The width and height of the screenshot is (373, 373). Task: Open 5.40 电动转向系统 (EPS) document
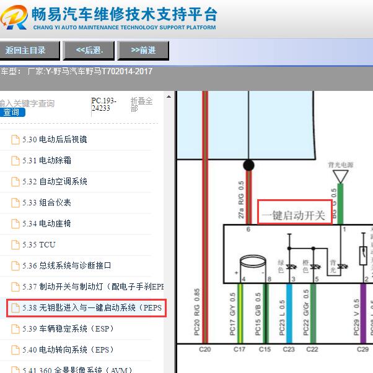click(68, 349)
